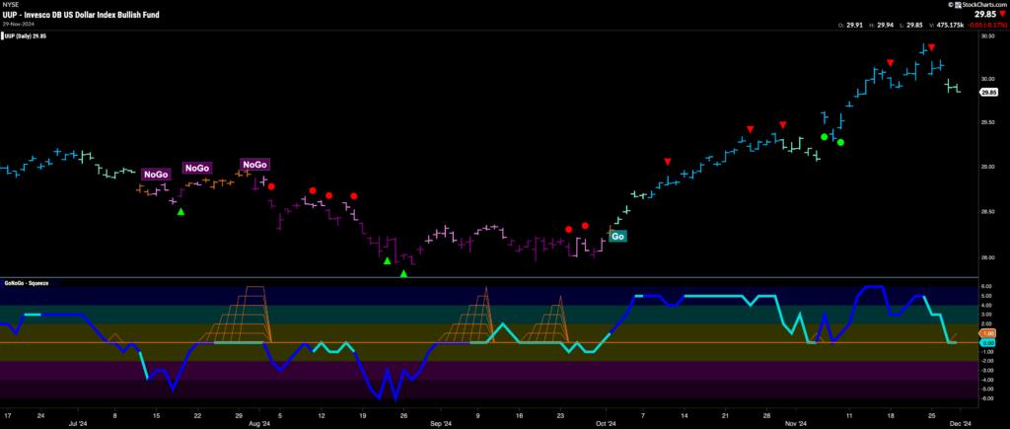This screenshot has height=429, width=1010.
Task: Click the -6.00 oscillator axis label
Action: [986, 398]
